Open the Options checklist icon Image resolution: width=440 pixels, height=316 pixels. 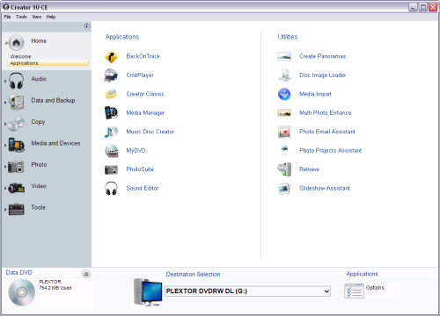(354, 291)
